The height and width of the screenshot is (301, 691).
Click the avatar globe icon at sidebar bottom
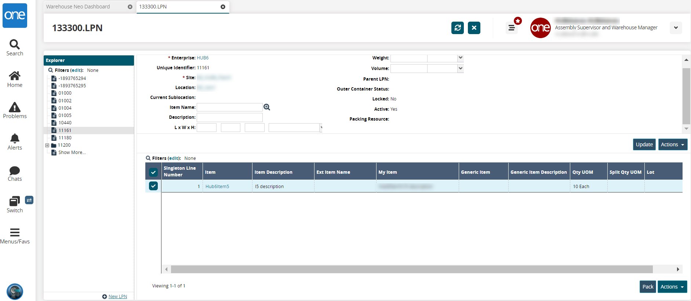[15, 292]
